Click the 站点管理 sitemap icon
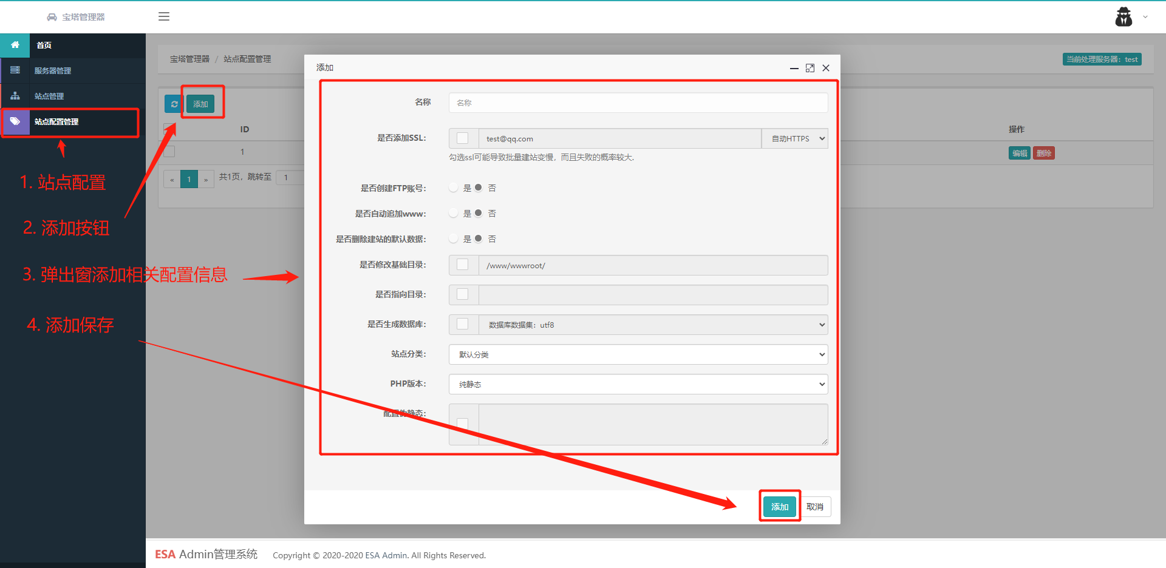Image resolution: width=1166 pixels, height=568 pixels. [x=15, y=96]
